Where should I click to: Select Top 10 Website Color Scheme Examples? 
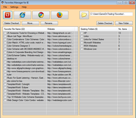click(41, 97)
